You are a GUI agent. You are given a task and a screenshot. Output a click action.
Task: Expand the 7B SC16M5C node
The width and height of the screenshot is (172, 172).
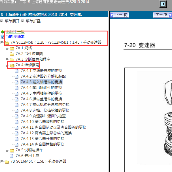click(2, 162)
